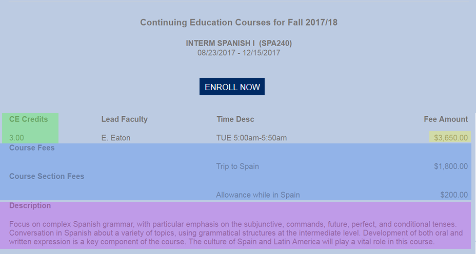Select the $200.00 allowance fee
The width and height of the screenshot is (476, 254).
click(454, 195)
